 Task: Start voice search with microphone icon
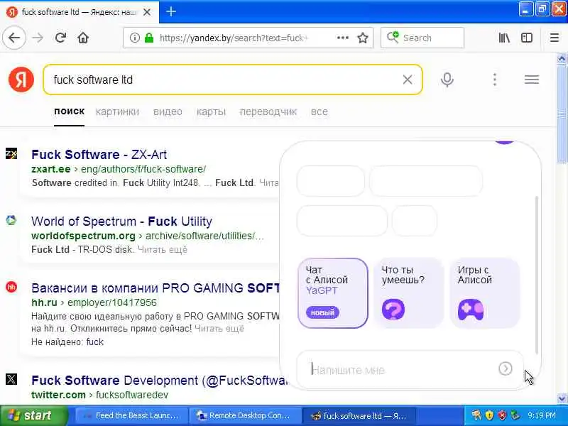pyautogui.click(x=447, y=80)
